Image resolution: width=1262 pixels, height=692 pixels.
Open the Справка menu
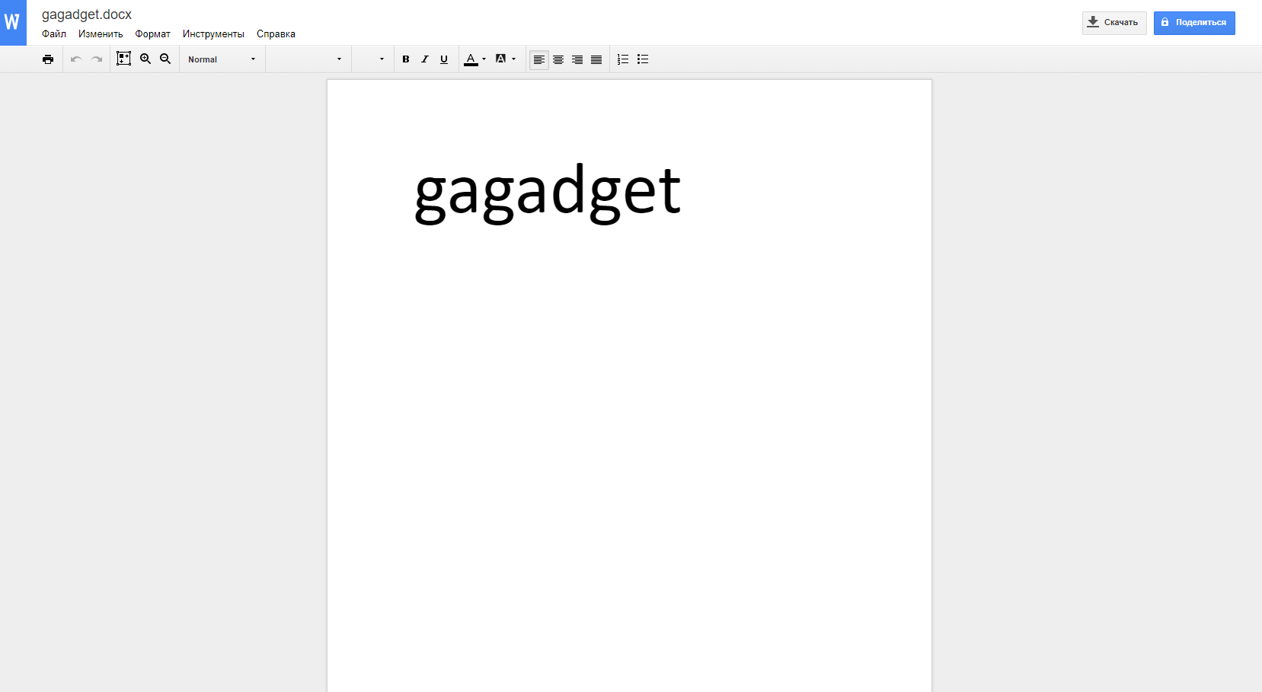pyautogui.click(x=276, y=34)
